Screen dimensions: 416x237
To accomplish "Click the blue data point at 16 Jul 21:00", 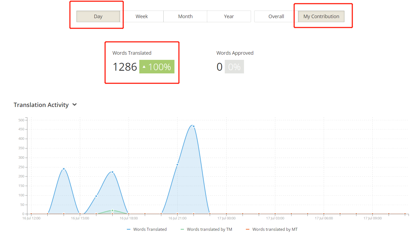I will (177, 165).
